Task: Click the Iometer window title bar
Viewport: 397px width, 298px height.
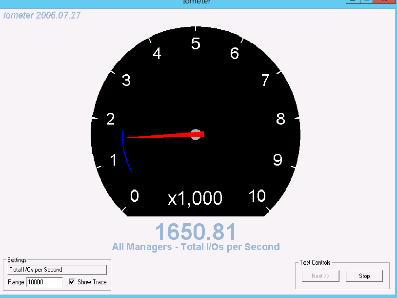Action: pos(196,2)
